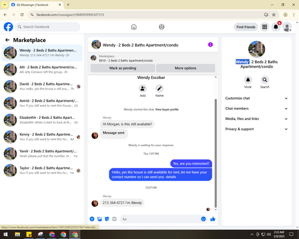The image size is (299, 239).
Task: Open the Taylor conversation
Action: coord(42,170)
